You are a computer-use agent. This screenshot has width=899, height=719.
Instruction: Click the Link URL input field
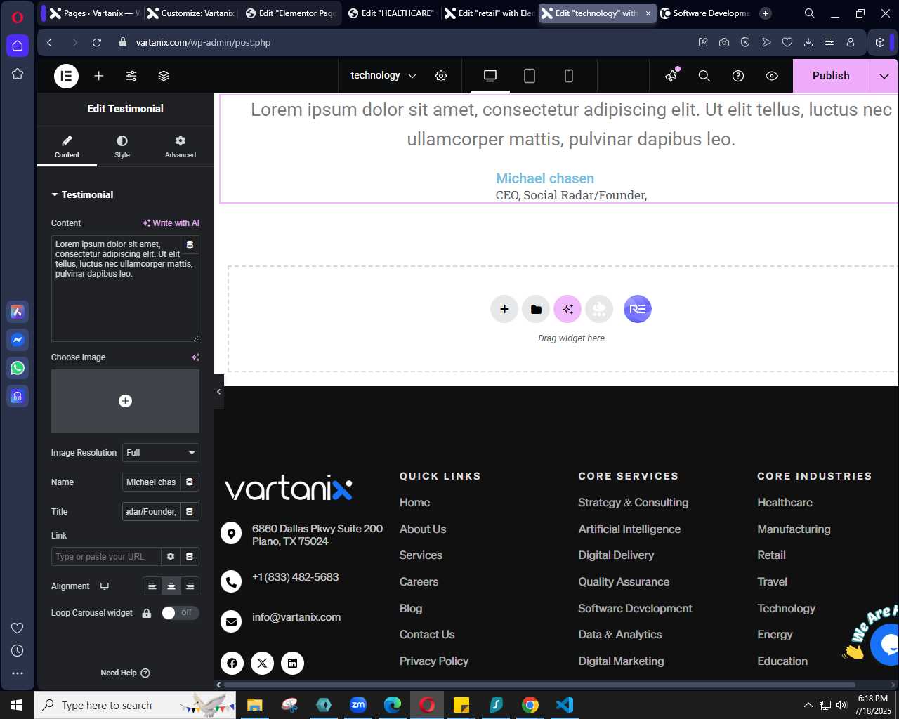click(x=106, y=557)
